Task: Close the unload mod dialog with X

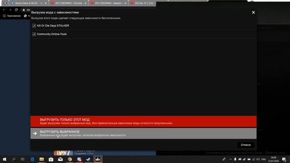Action: click(x=253, y=12)
